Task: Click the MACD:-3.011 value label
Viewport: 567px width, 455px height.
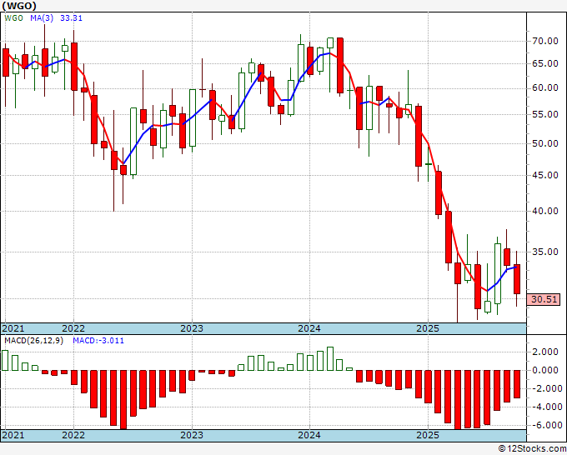Action: point(98,341)
